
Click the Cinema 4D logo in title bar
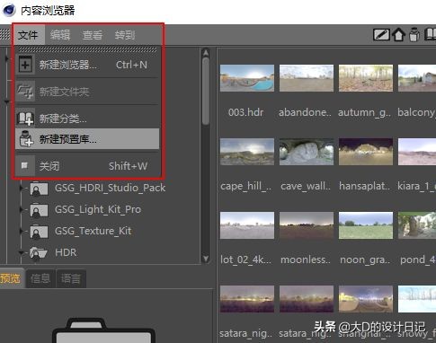[x=9, y=10]
